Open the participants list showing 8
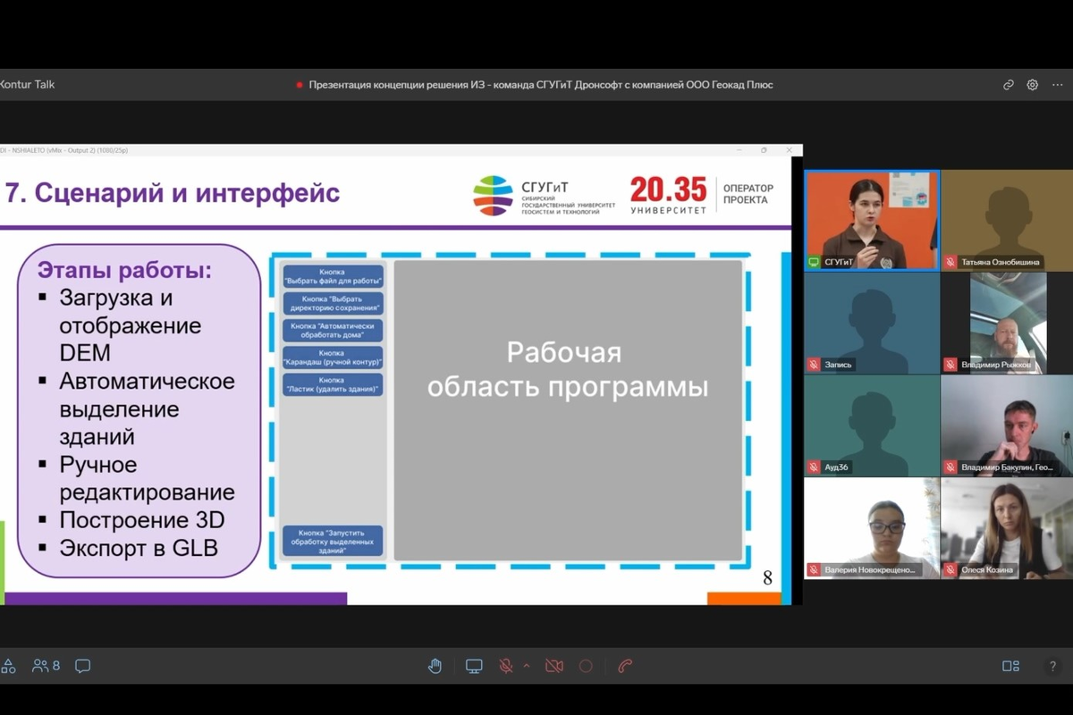The image size is (1073, 715). tap(46, 666)
